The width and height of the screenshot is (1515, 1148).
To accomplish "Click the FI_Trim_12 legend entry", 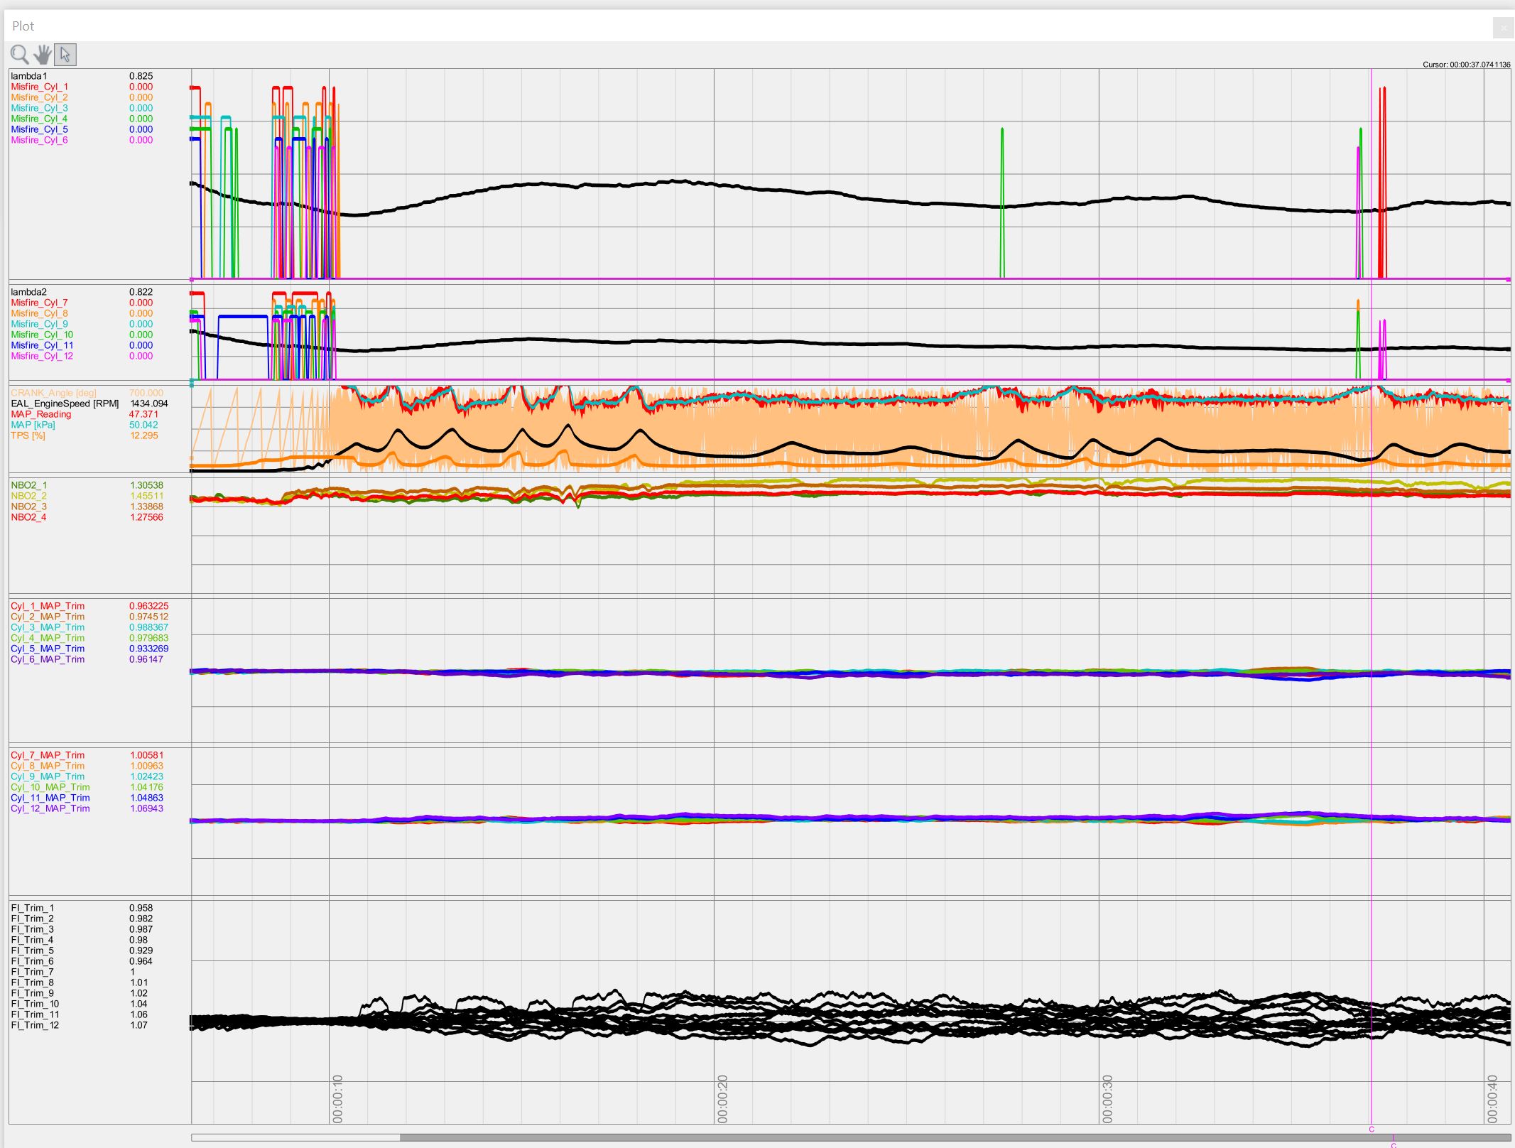I will (x=35, y=1025).
